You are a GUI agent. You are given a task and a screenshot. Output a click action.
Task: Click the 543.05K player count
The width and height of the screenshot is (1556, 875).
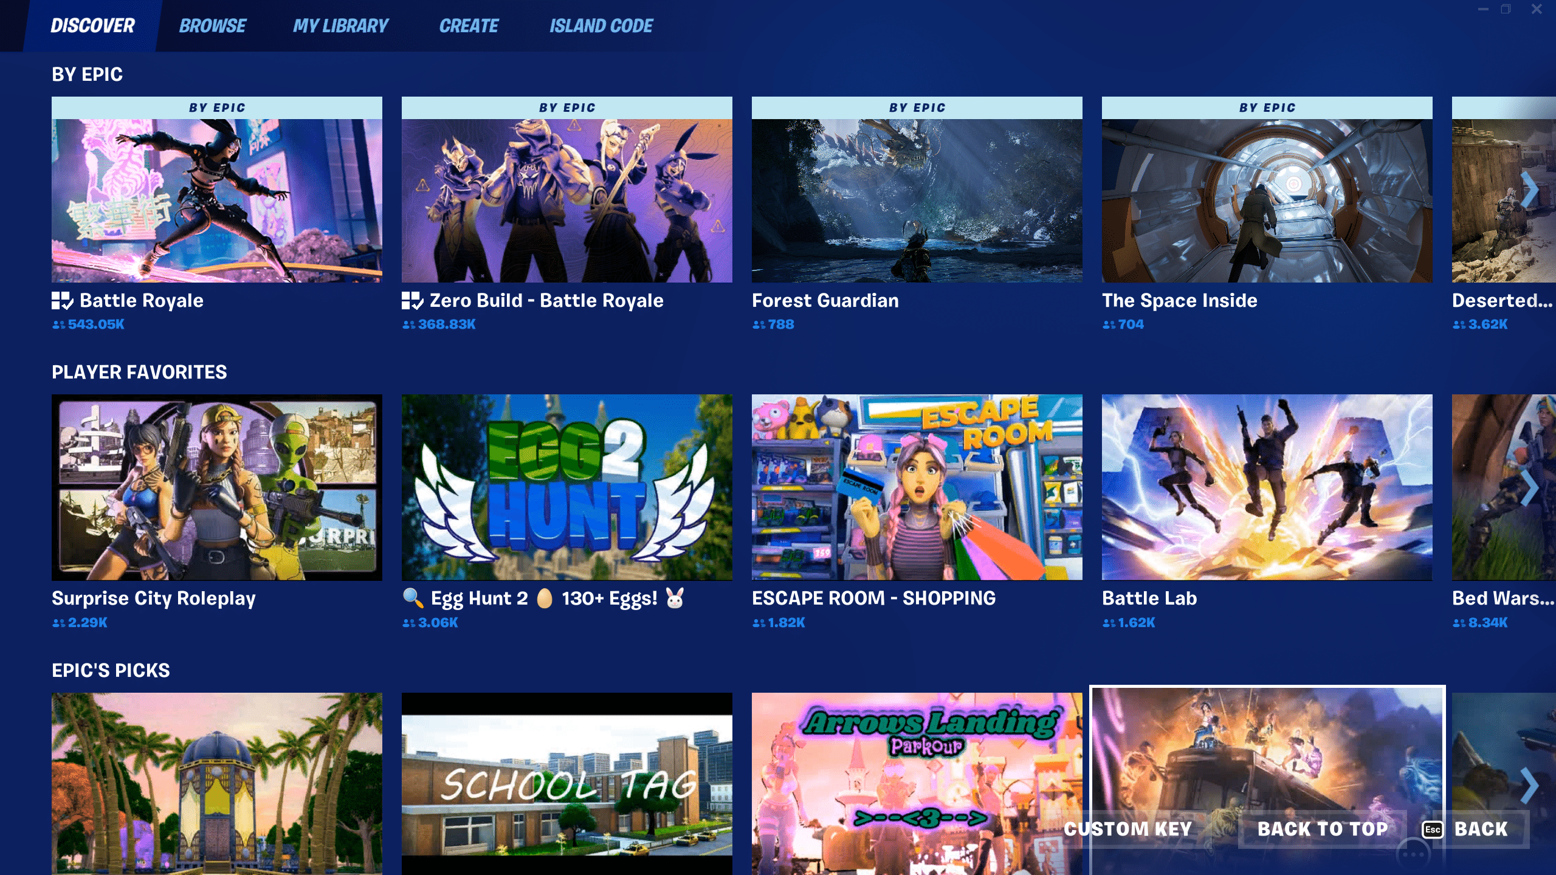click(x=96, y=324)
